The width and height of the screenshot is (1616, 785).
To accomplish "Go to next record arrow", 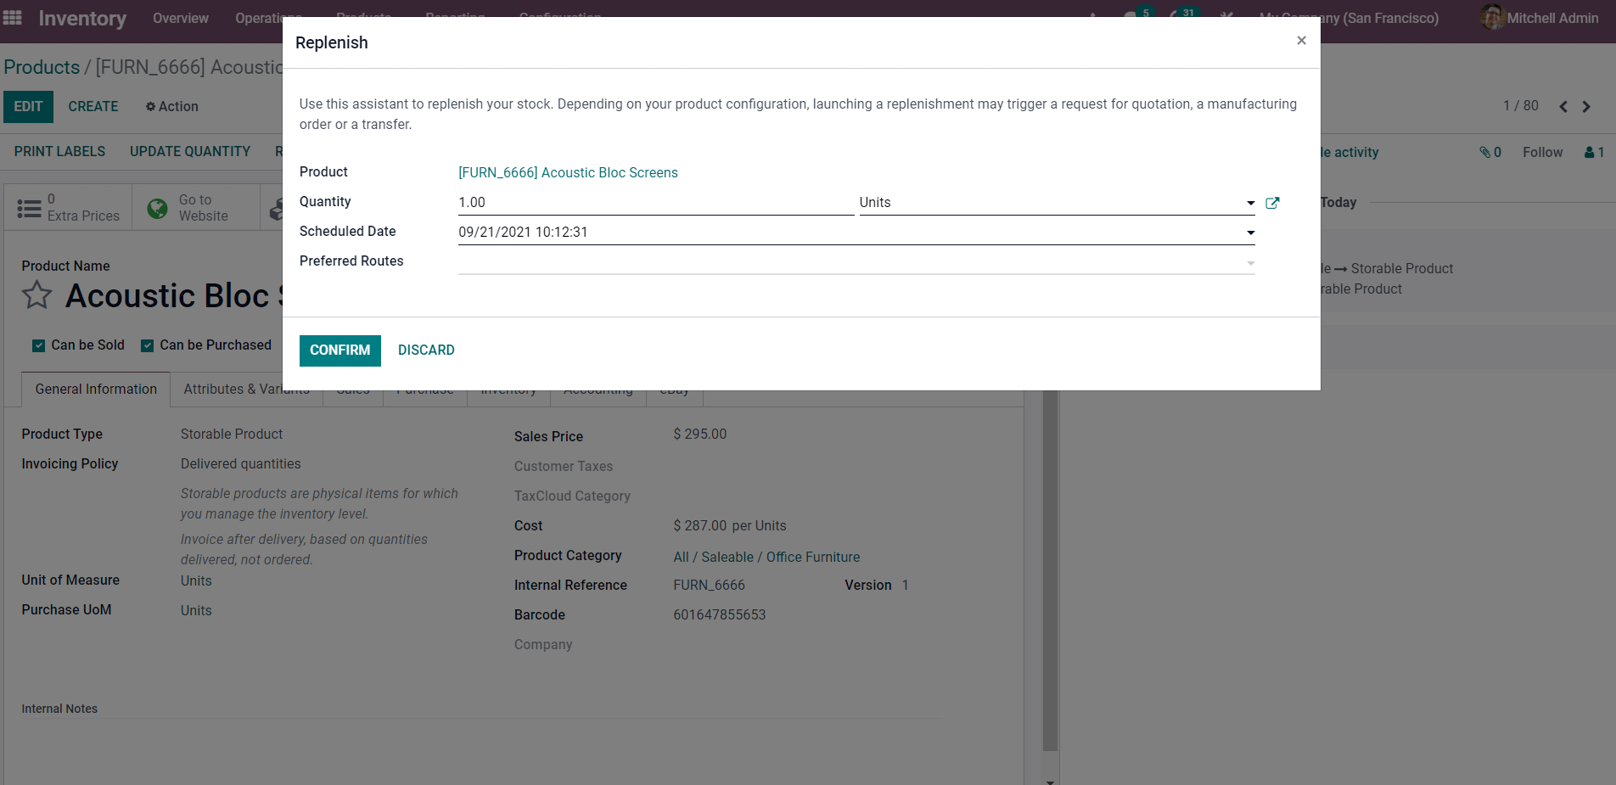I will click(1586, 106).
